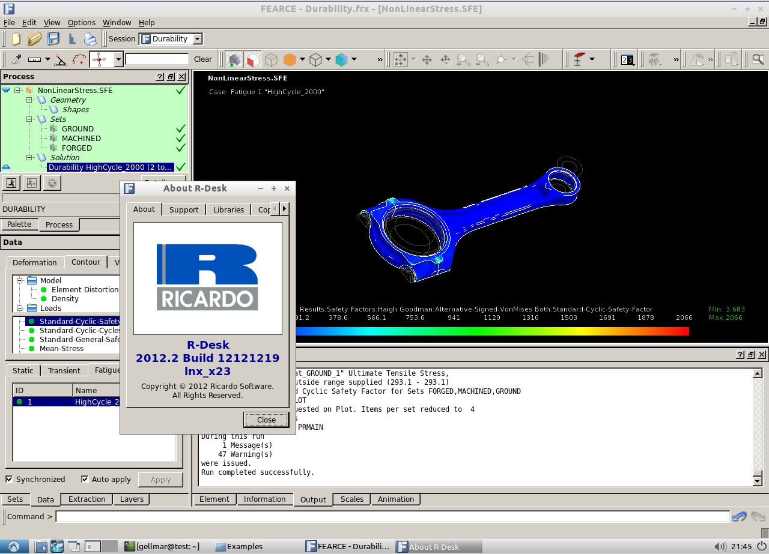Toggle the Synchronized checkbox
Viewport: 769px width, 554px height.
(10, 479)
